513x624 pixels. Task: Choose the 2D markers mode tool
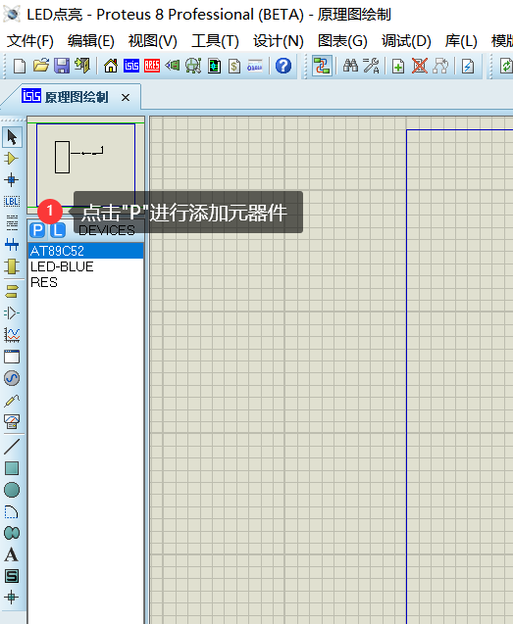[x=12, y=598]
